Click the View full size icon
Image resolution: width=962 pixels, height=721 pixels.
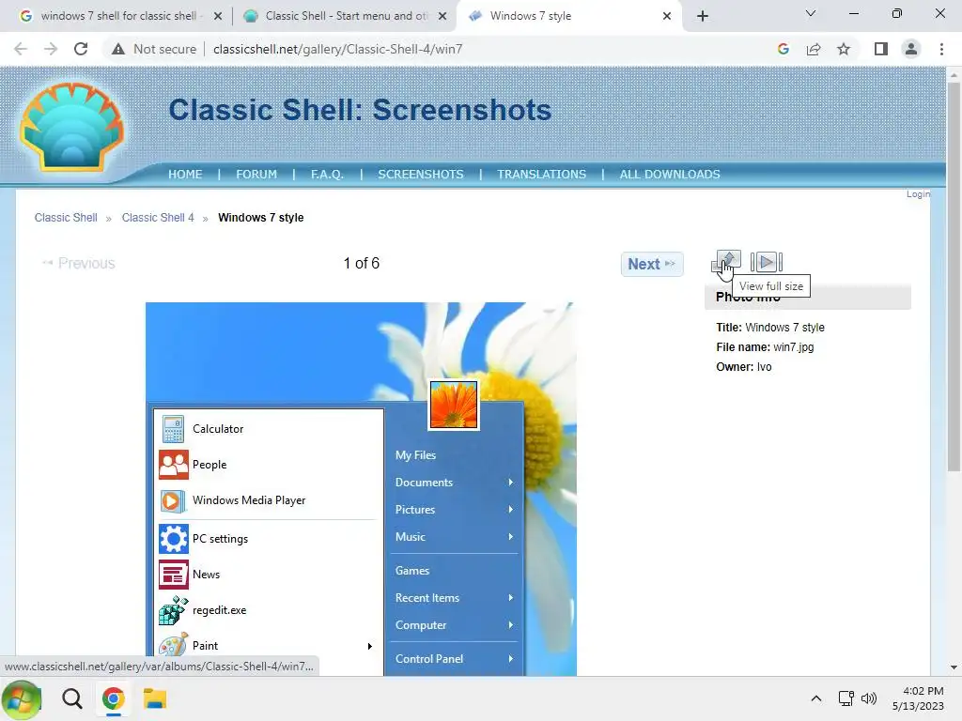[x=726, y=262]
